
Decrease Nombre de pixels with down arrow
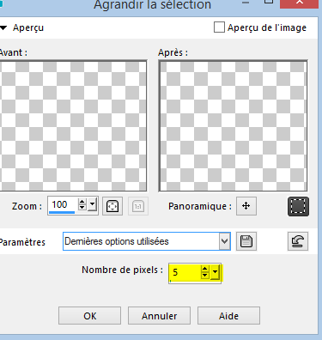[x=205, y=276]
